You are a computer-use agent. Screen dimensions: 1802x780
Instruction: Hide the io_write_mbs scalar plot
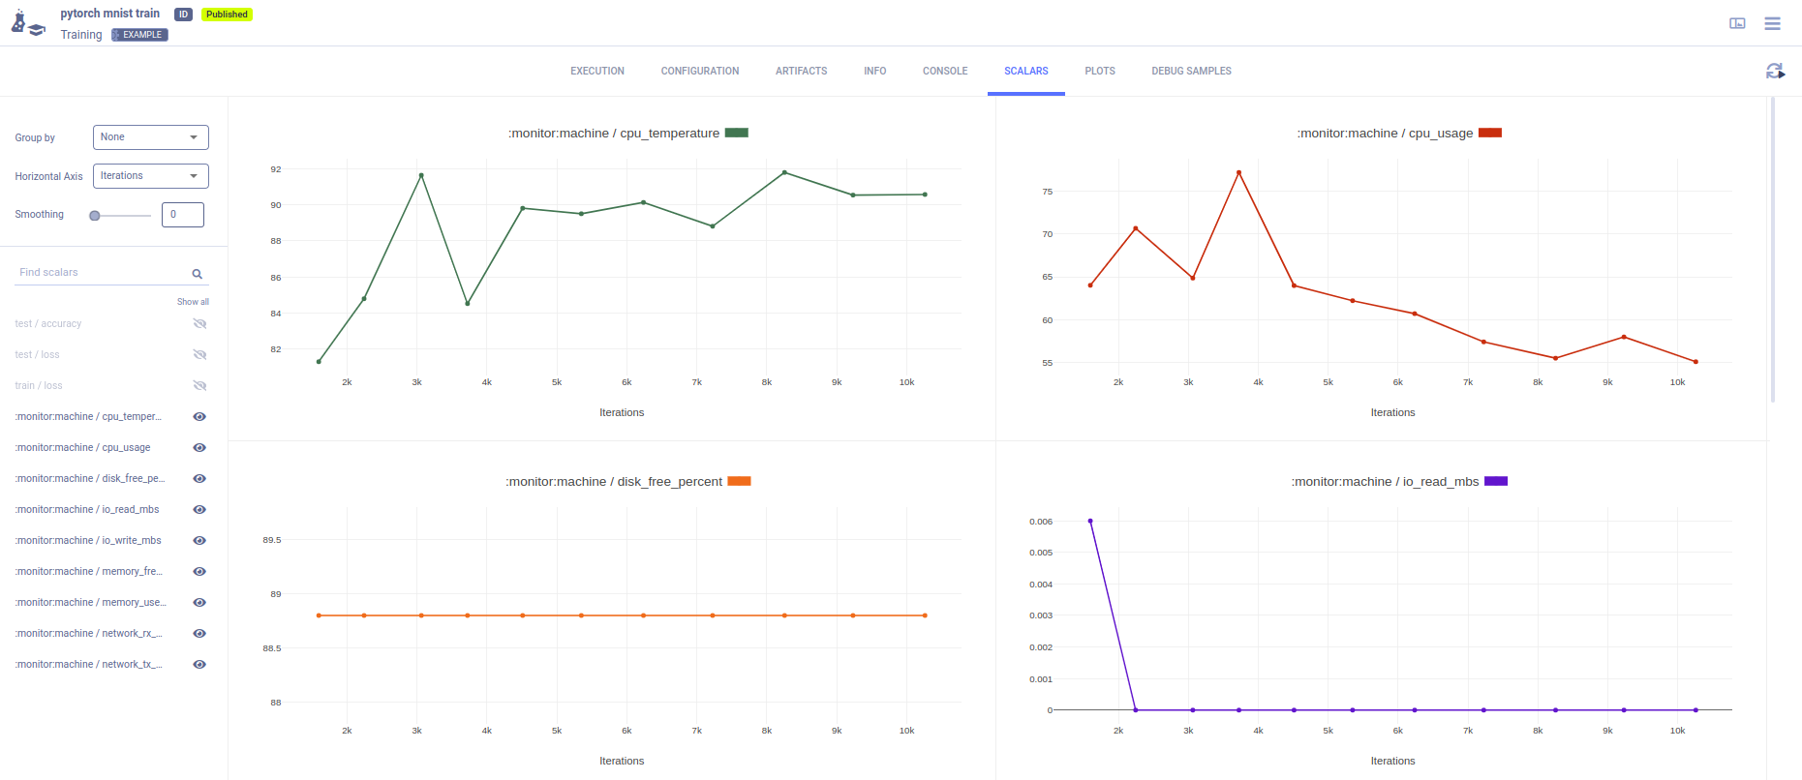tap(199, 541)
